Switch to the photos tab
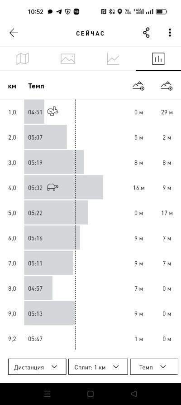Viewport: 181px width, 405px height. [68, 59]
